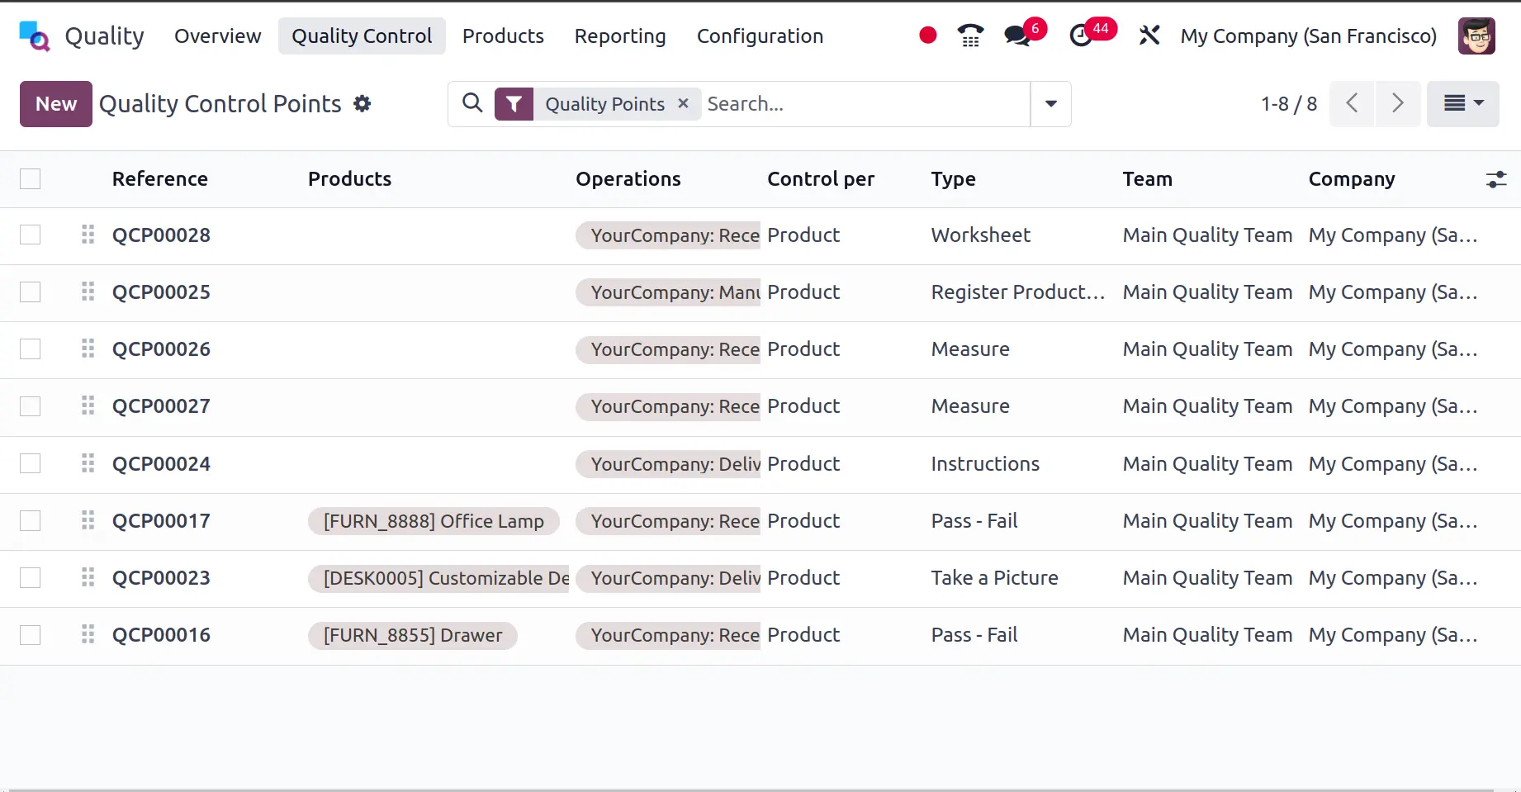Expand the search filter options dropdown
This screenshot has height=792, width=1521.
tap(1050, 104)
